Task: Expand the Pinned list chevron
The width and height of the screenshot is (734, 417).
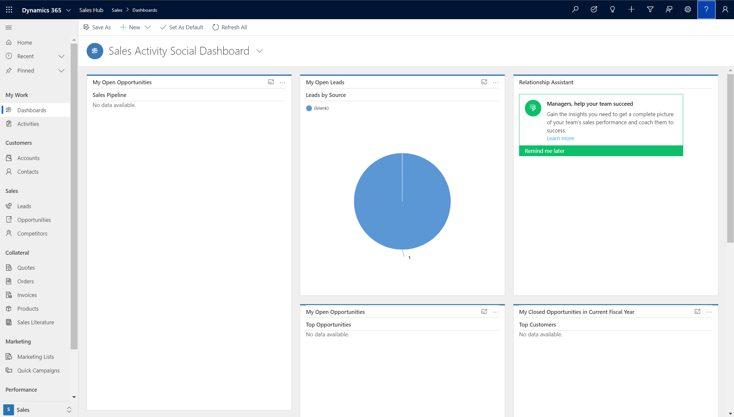Action: point(61,71)
